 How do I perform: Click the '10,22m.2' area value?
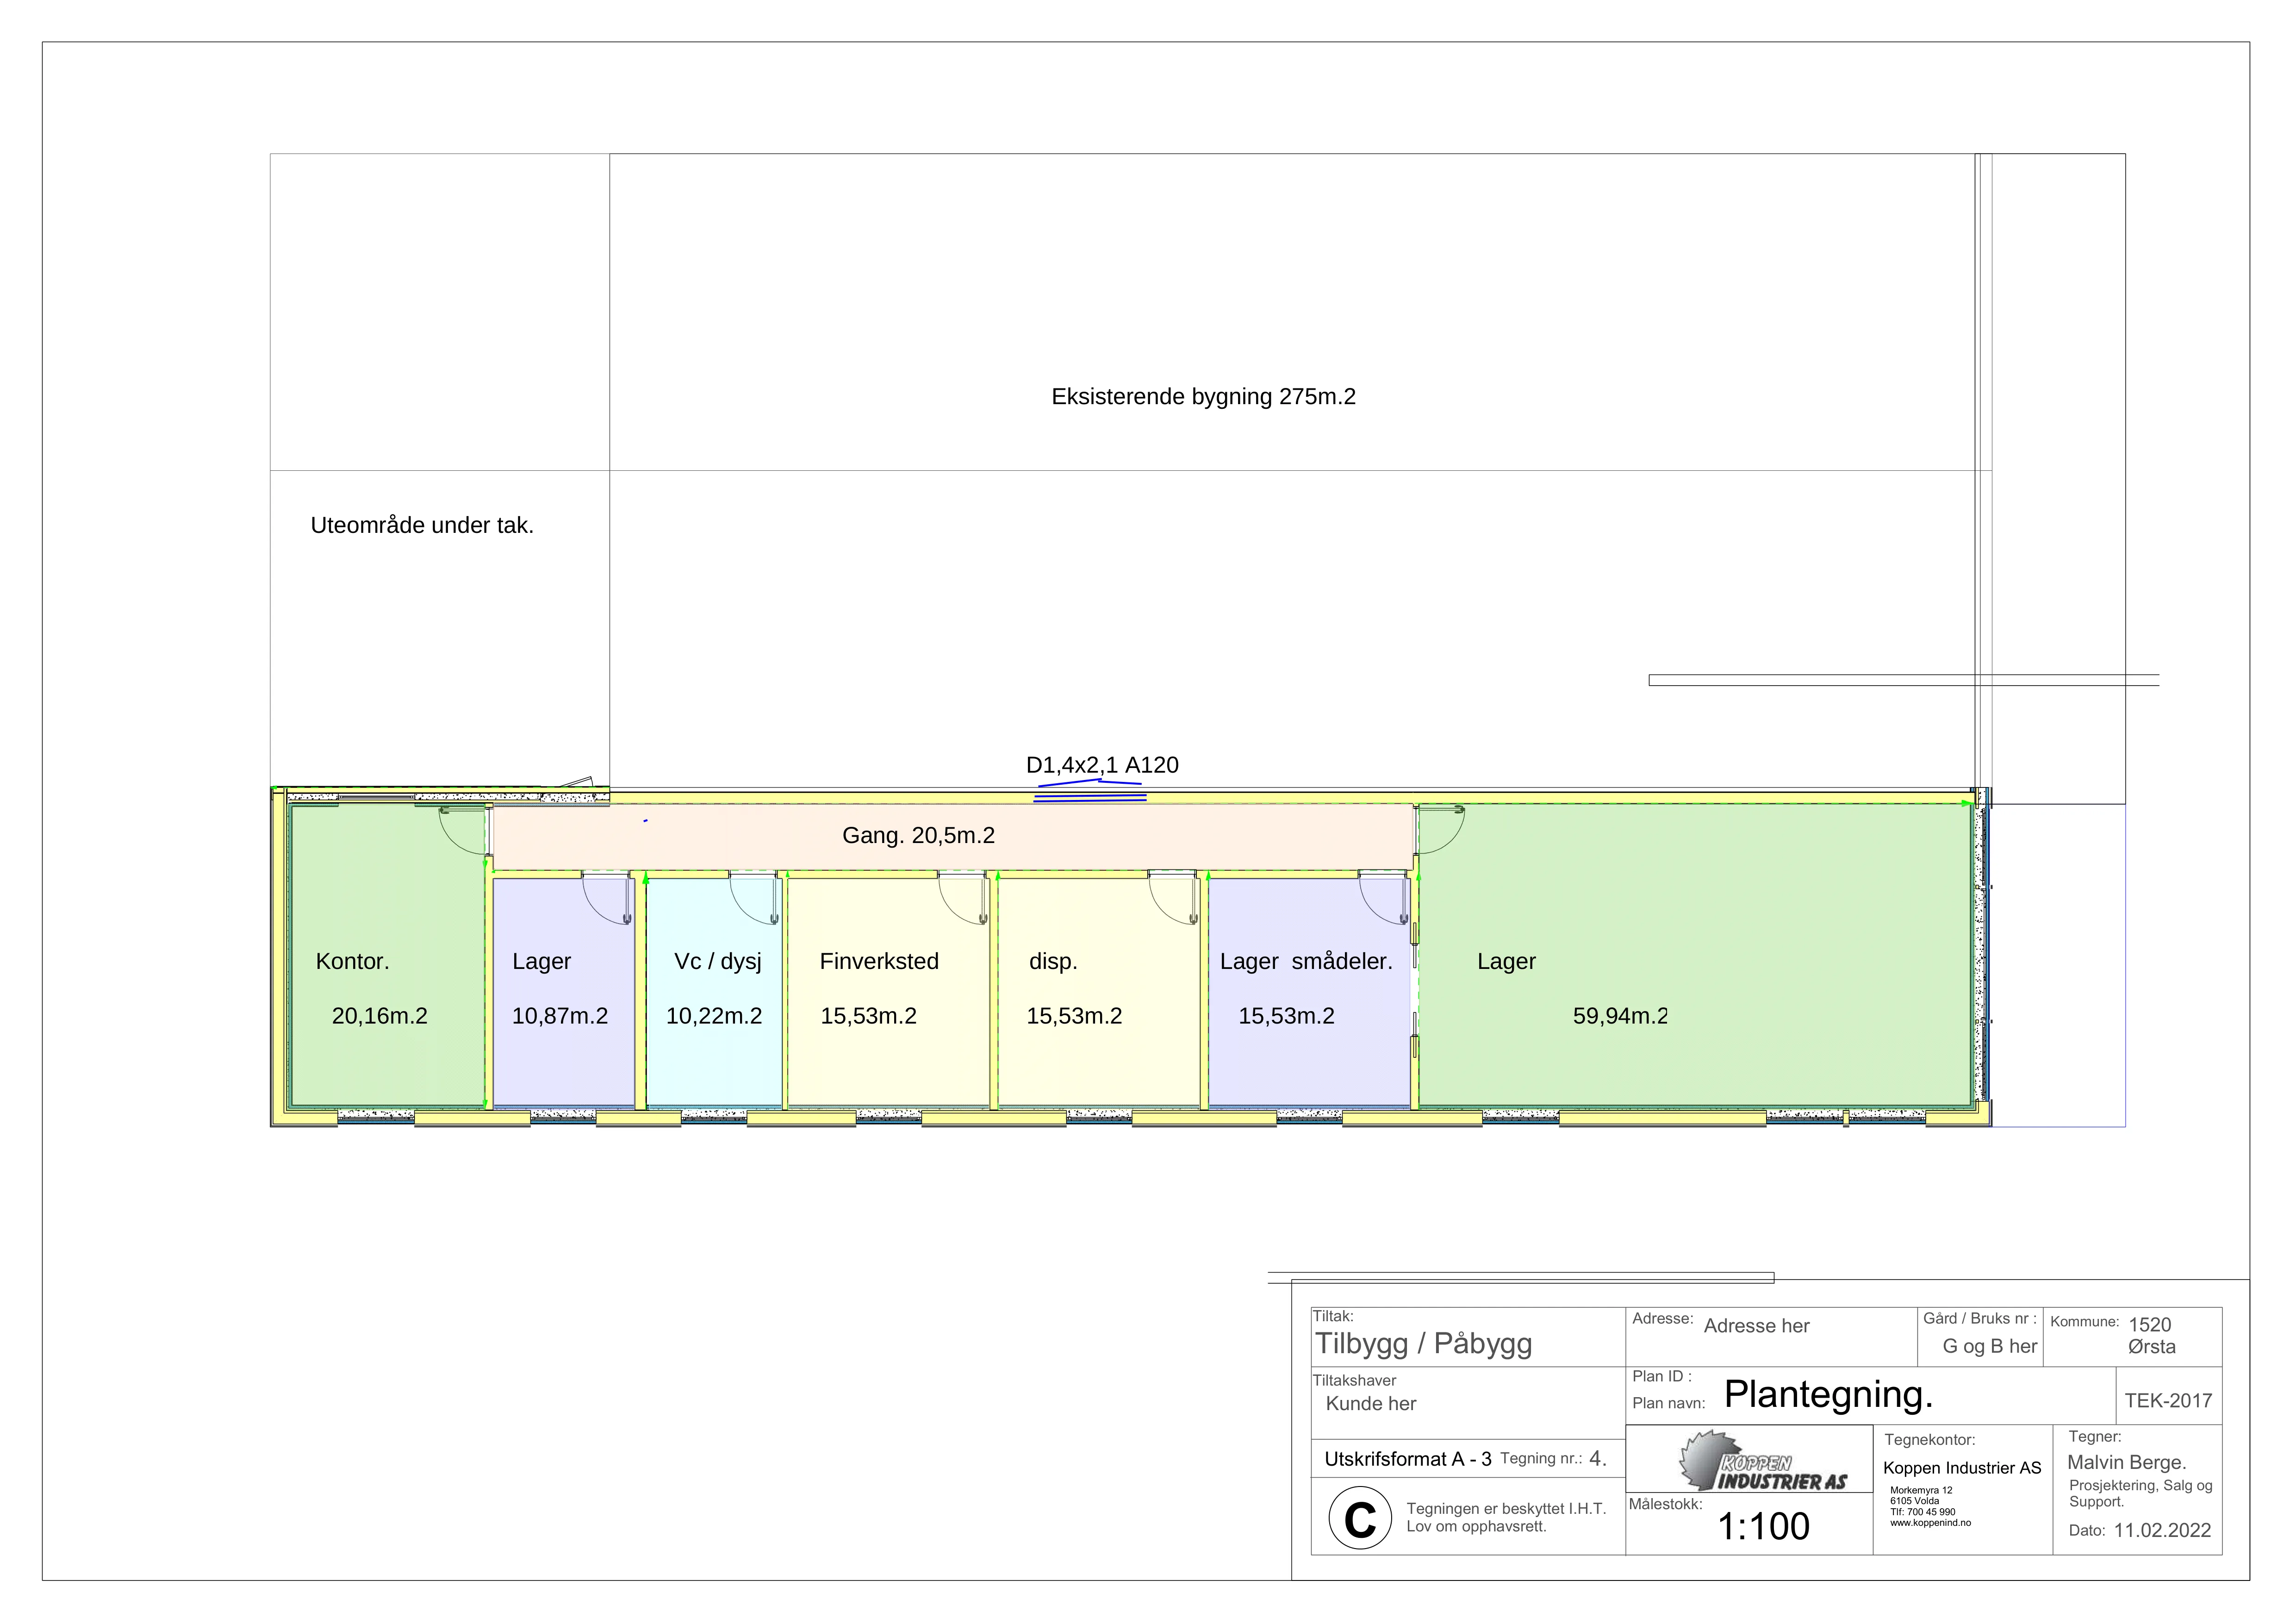pos(714,1016)
